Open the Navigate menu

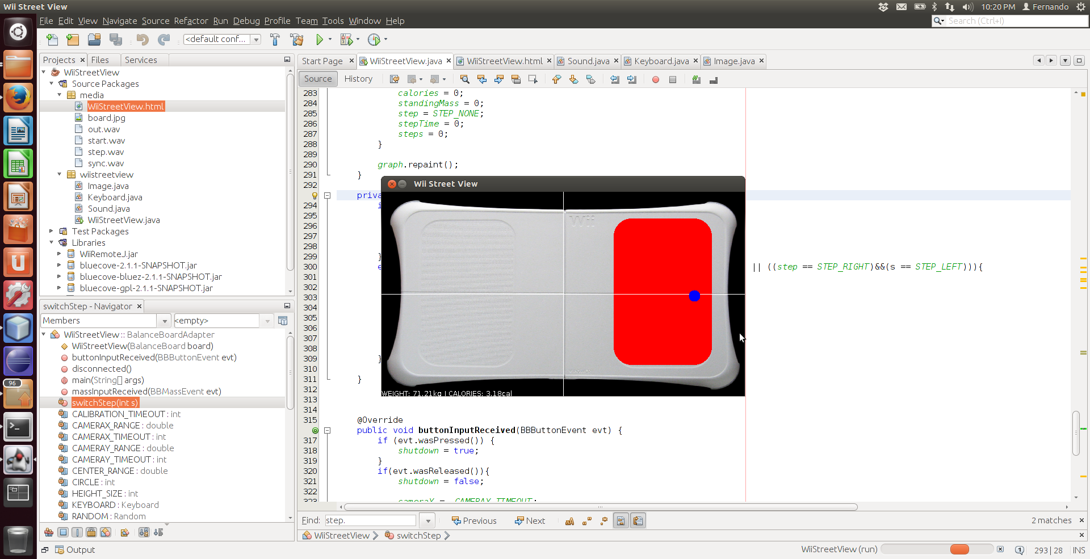120,21
